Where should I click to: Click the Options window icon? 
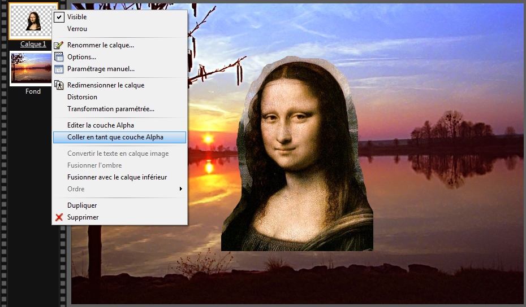coord(59,57)
